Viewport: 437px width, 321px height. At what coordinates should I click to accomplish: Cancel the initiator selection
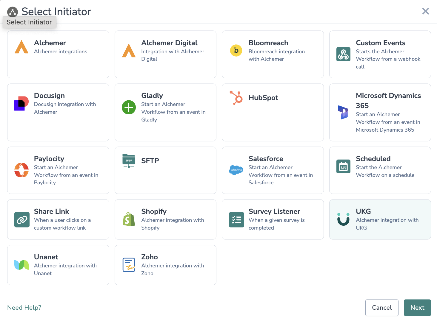382,308
